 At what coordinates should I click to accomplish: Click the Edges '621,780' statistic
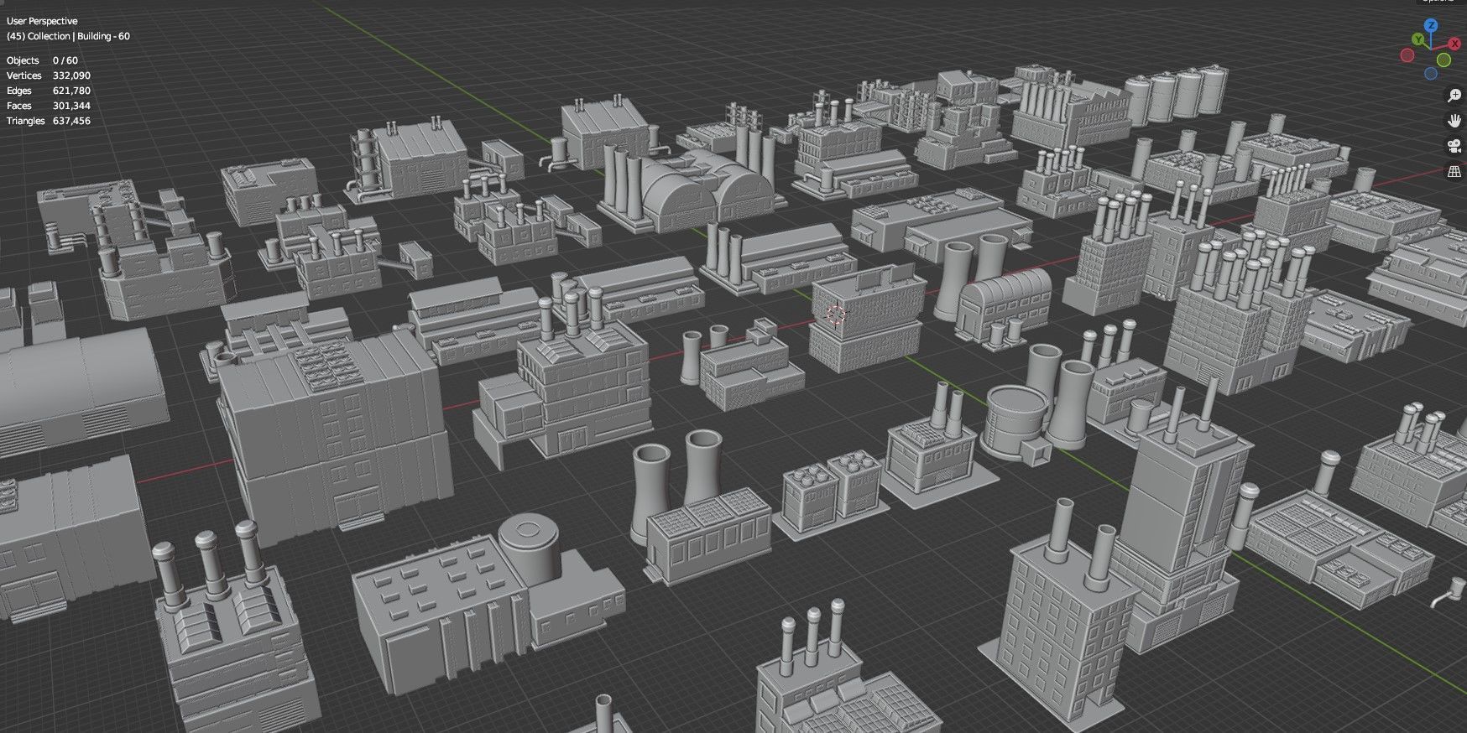[x=71, y=91]
